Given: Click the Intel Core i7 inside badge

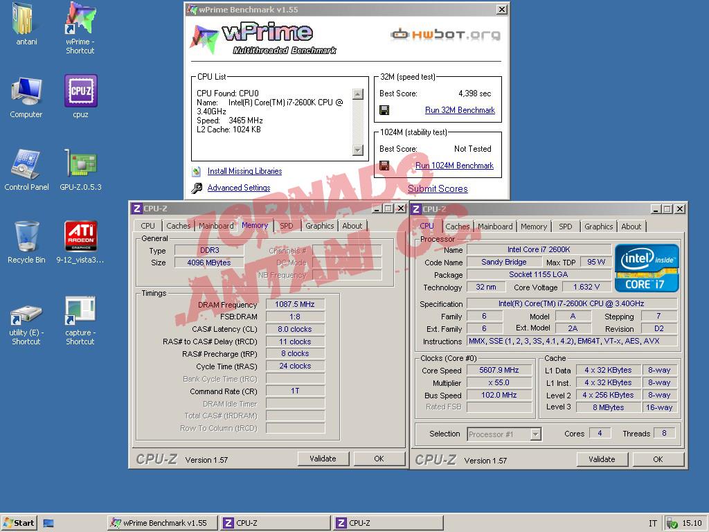Looking at the screenshot, I should (647, 268).
